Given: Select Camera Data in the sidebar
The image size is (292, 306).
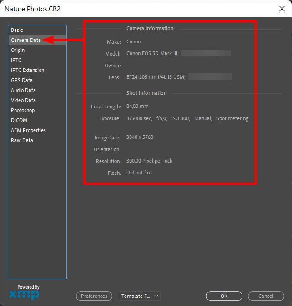Looking at the screenshot, I should point(25,40).
